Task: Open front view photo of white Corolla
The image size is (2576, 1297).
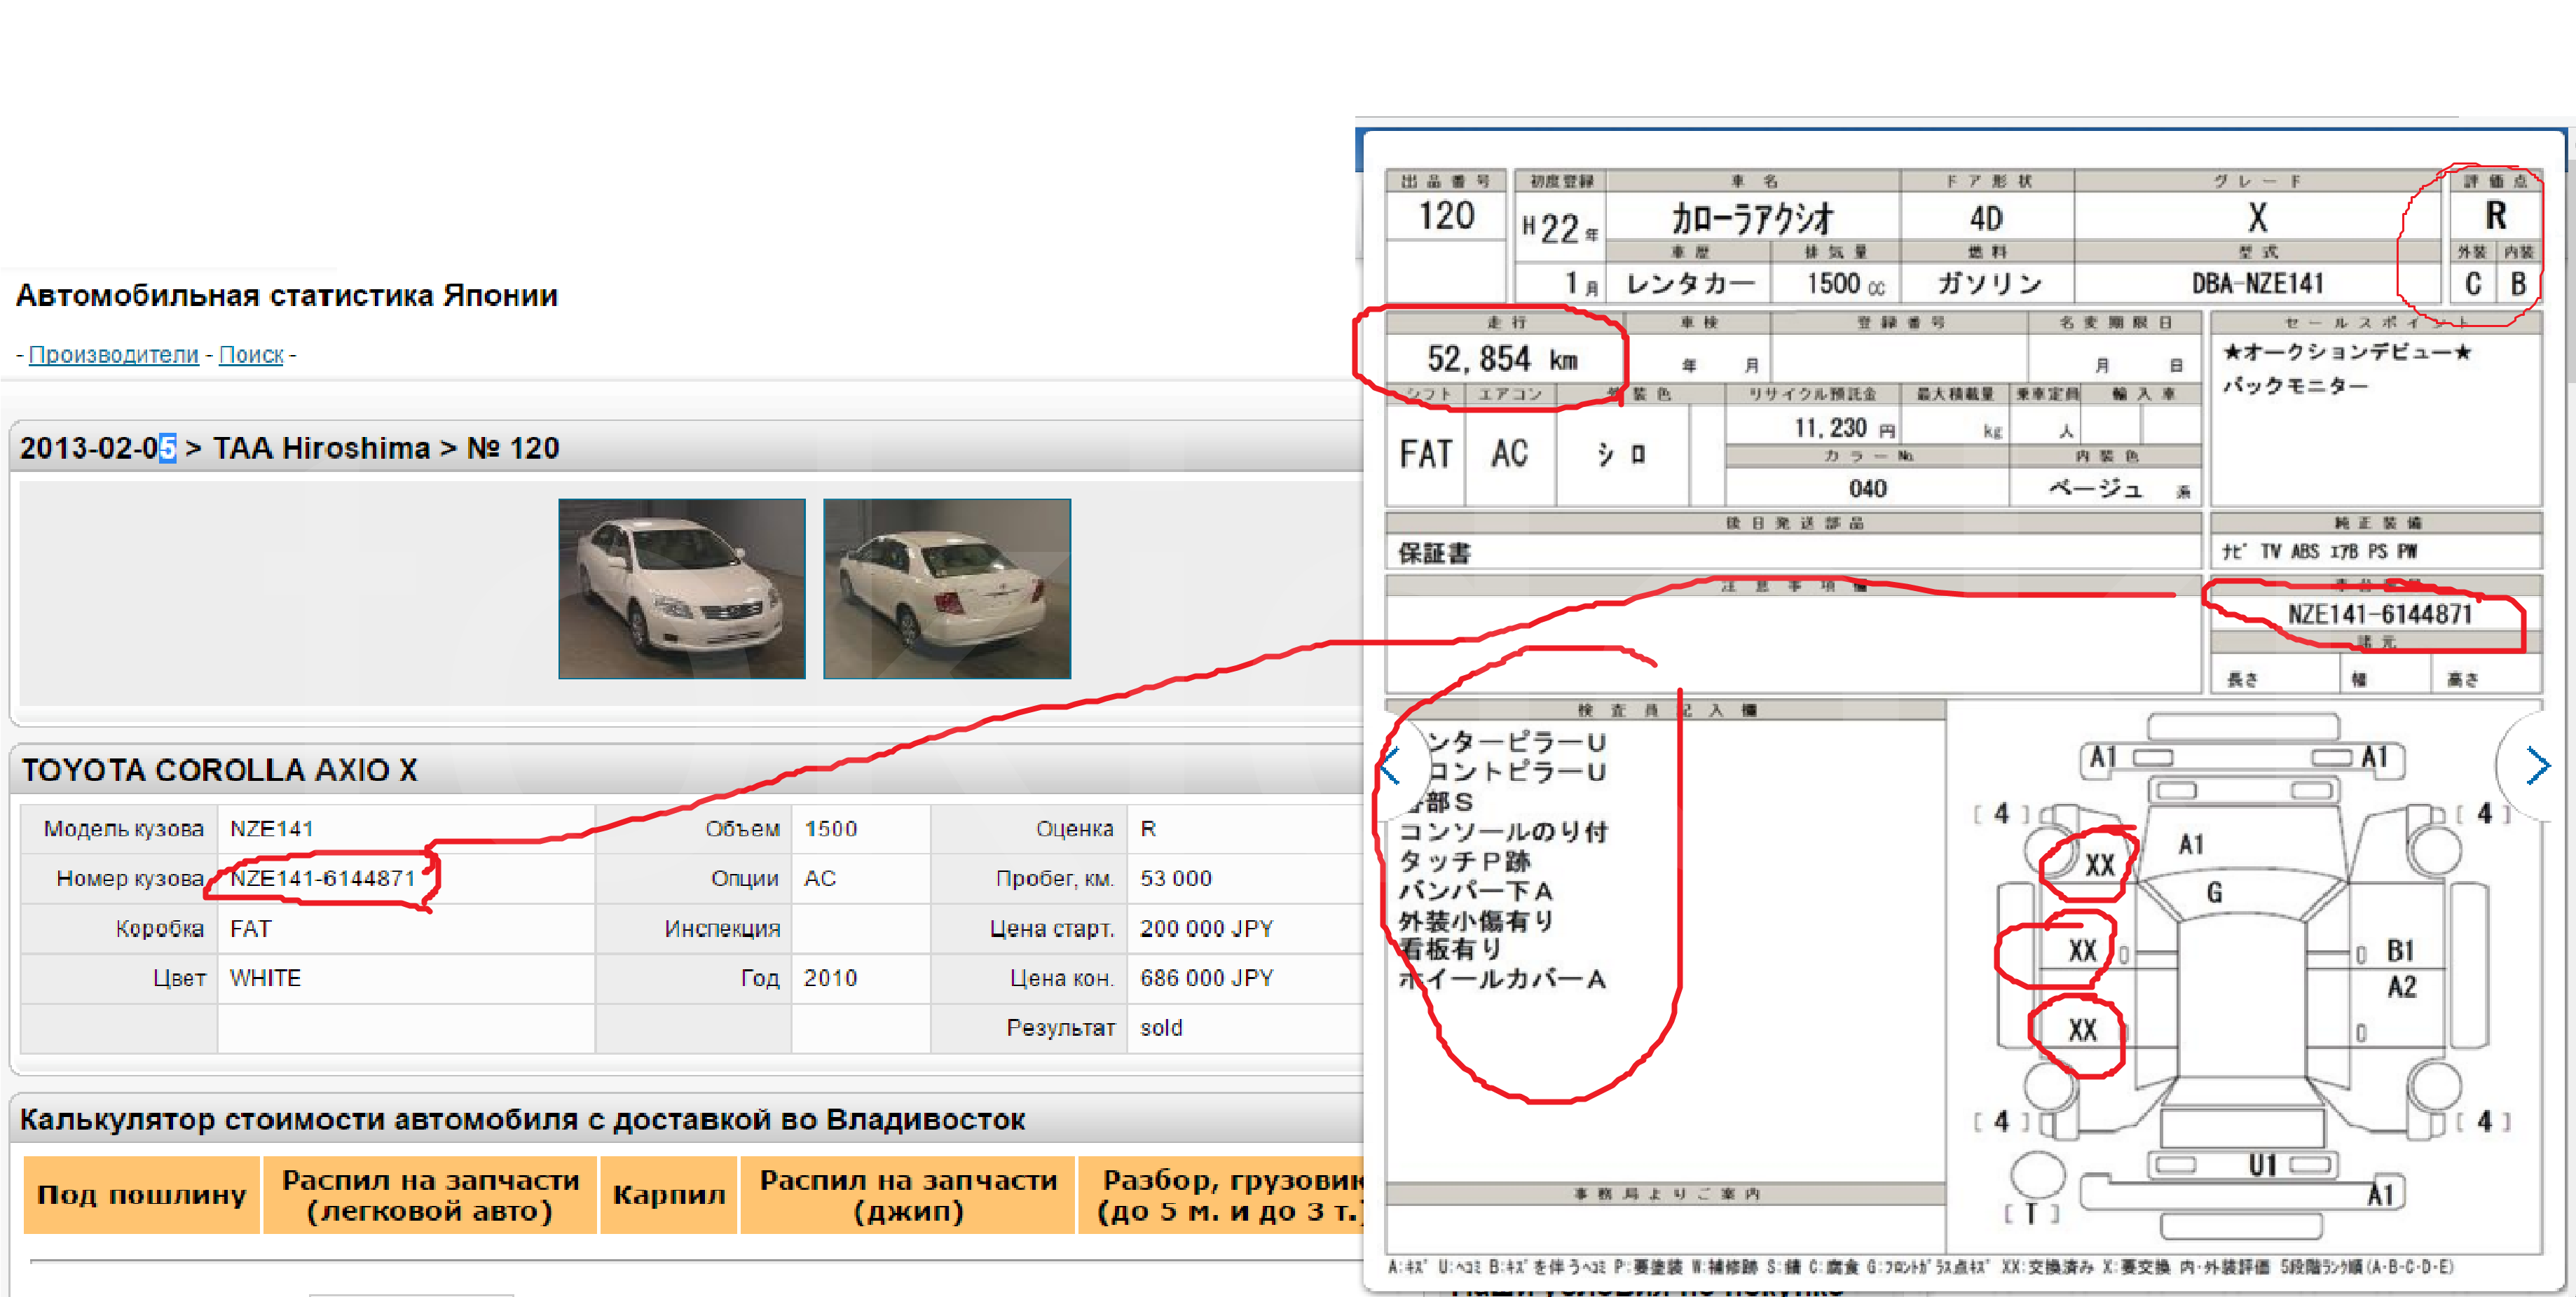Action: pyautogui.click(x=682, y=588)
